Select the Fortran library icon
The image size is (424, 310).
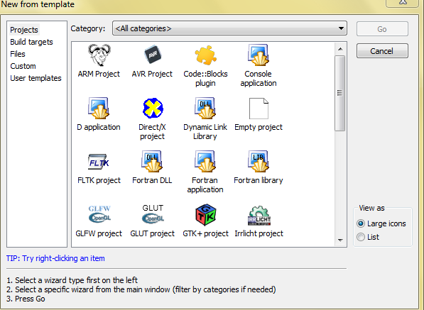pos(259,162)
